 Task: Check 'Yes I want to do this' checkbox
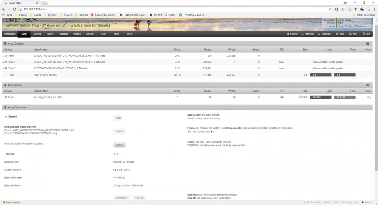[189, 132]
